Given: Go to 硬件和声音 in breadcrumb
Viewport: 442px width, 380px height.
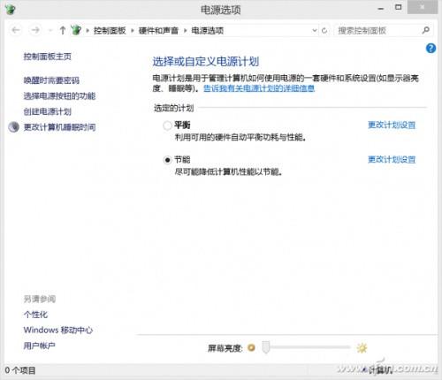Looking at the screenshot, I should pos(158,30).
